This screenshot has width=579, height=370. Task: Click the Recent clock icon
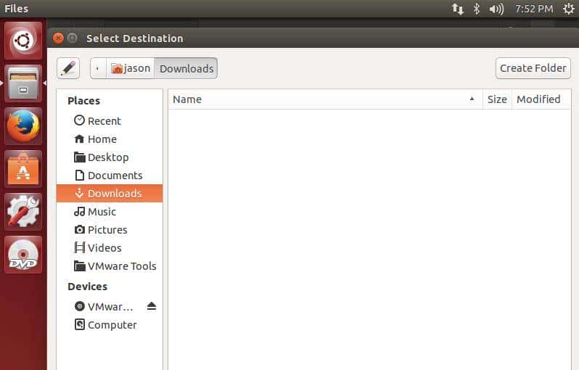[79, 120]
